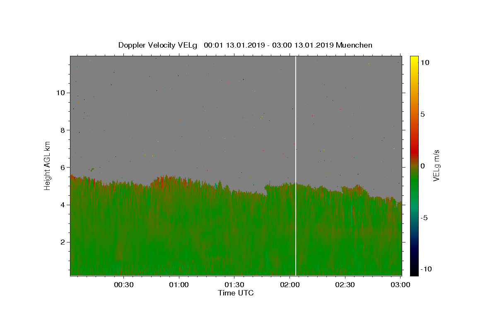Click the colorbar label 5
Image resolution: width=497 pixels, height=331 pixels.
click(x=422, y=114)
